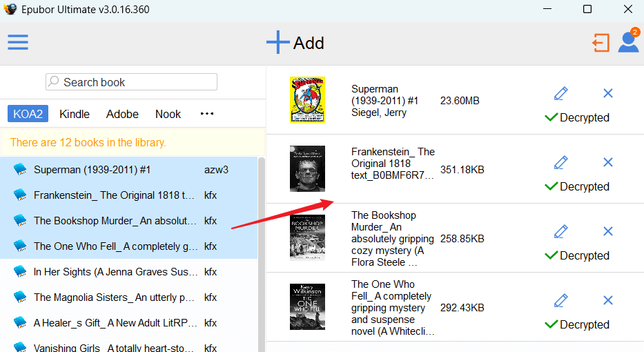Screen dimensions: 644x352
Task: Click book icon beside A Healer_s Gift row
Action: click(20, 322)
